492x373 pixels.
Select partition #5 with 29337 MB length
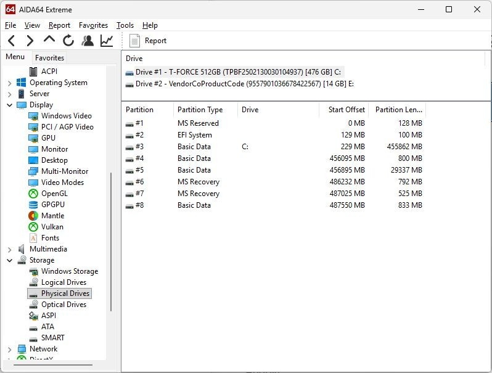274,170
